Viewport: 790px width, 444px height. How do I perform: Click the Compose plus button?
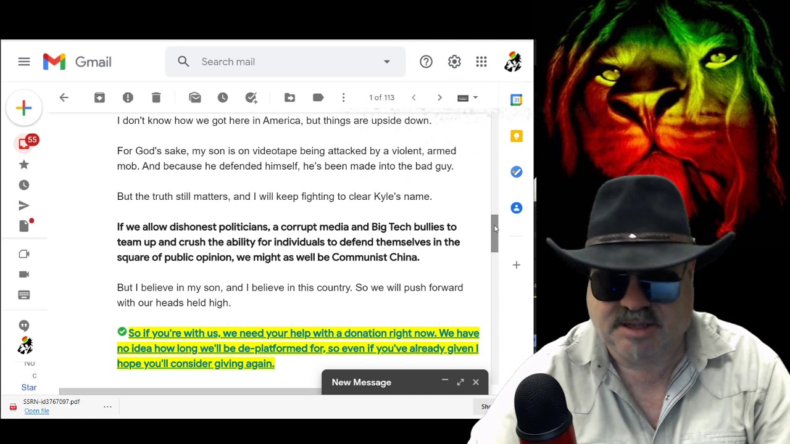[x=24, y=108]
